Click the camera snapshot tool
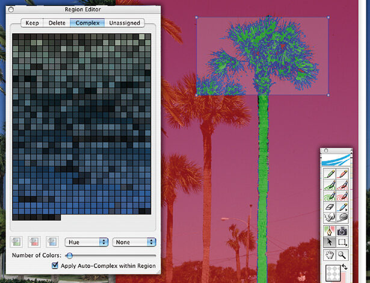The width and height of the screenshot is (370, 283). pos(342,231)
